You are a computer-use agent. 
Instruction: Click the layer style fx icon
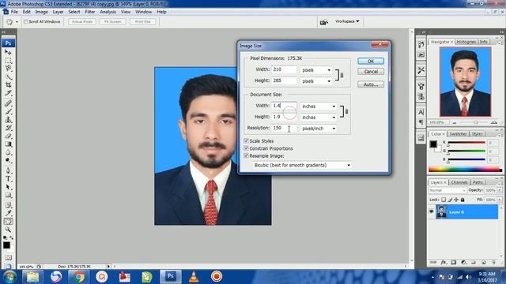pyautogui.click(x=444, y=263)
